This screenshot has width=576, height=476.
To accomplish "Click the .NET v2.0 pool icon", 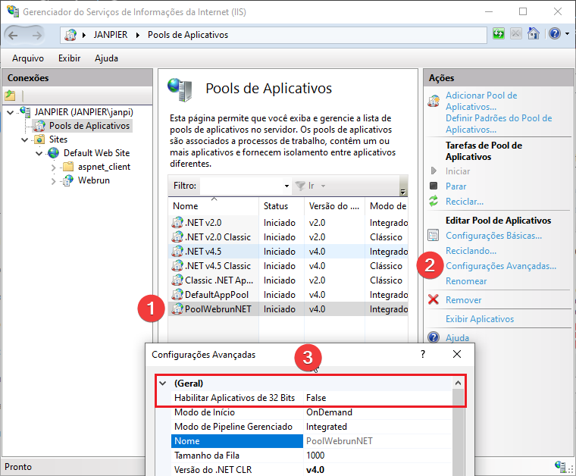I will coord(177,222).
